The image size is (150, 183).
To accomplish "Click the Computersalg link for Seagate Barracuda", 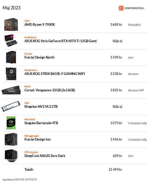I will click(137, 123).
